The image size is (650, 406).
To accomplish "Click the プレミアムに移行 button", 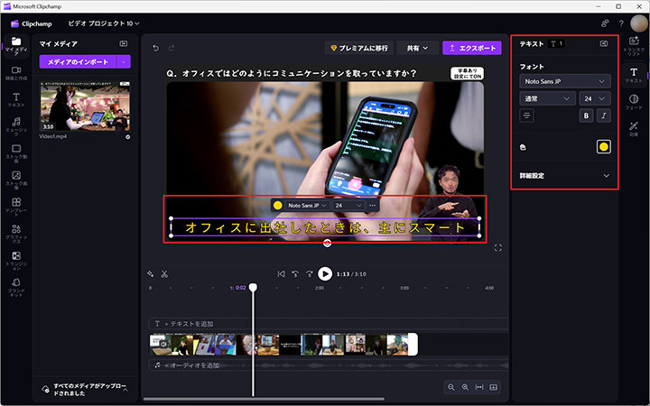I will coord(359,48).
